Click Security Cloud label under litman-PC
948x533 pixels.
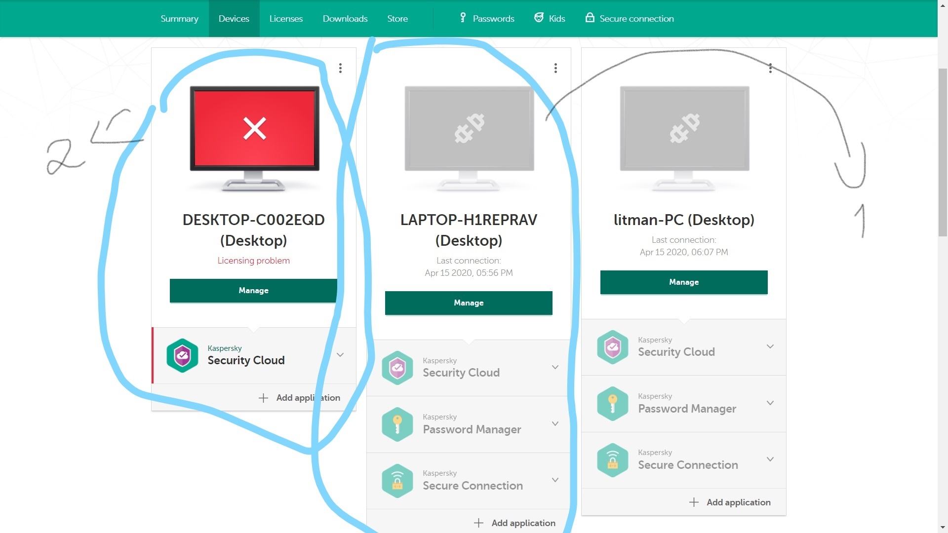[676, 352]
